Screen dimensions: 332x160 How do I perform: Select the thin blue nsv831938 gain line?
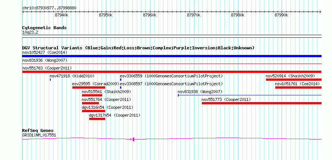coord(250,95)
